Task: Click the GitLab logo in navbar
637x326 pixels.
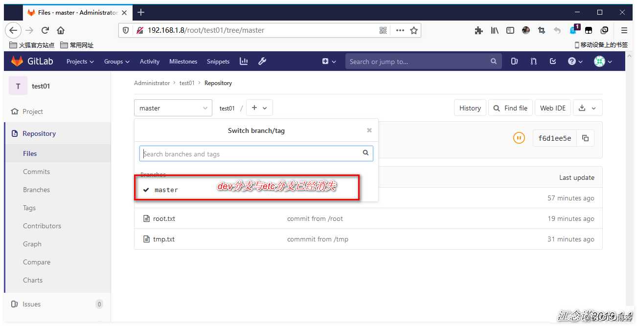Action: (32, 61)
